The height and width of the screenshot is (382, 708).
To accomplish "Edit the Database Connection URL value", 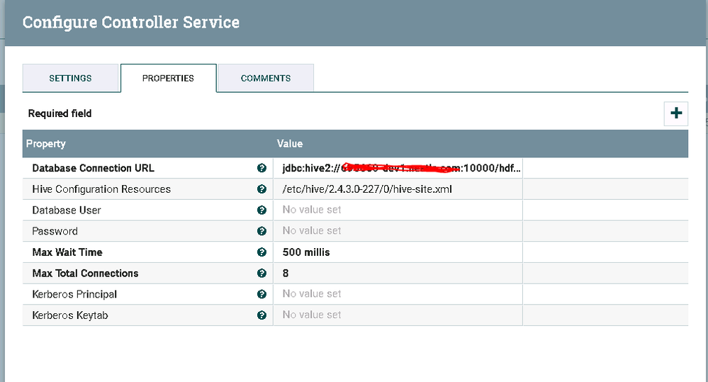I will (x=397, y=169).
